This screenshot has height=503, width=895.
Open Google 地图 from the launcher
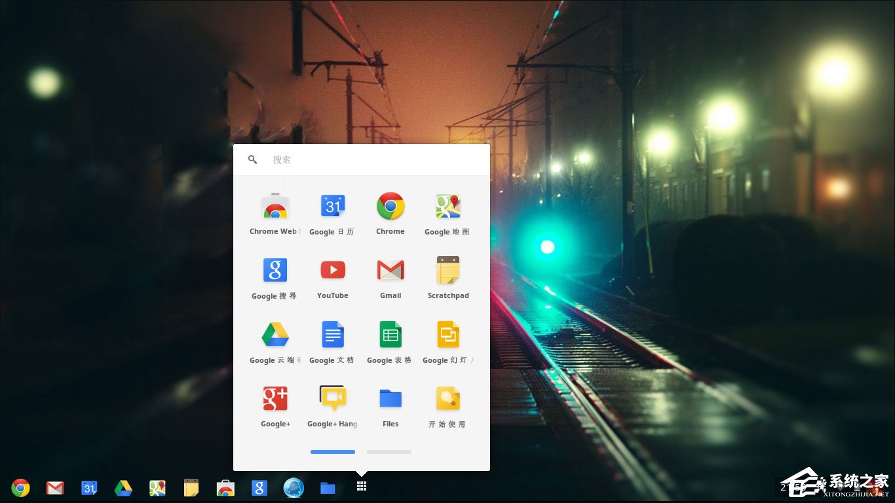(447, 206)
